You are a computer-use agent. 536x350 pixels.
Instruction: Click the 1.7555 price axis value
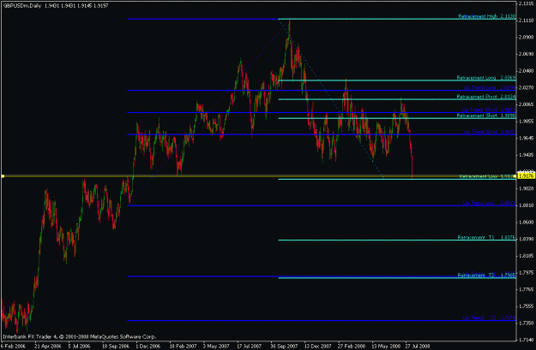526,306
